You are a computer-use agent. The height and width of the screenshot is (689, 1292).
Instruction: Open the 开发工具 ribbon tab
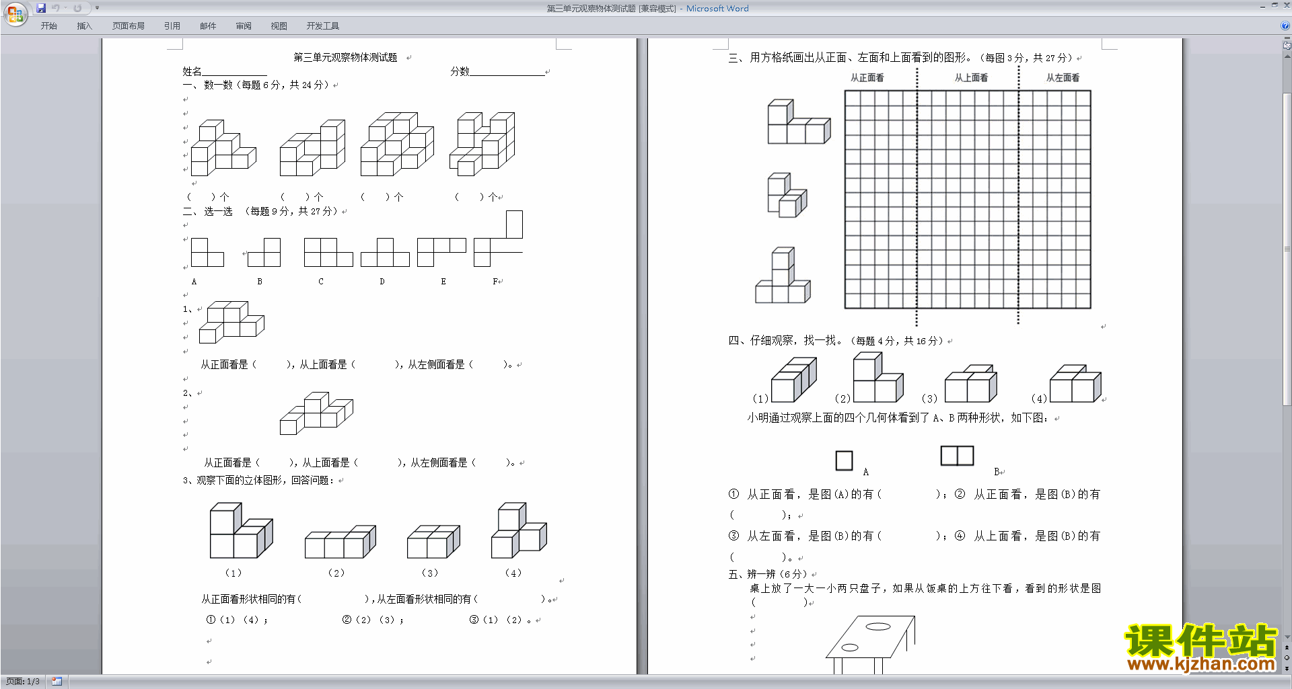323,26
